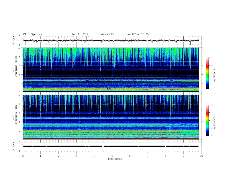Screen dimensions: 227x175
Task: Click the "ch.1(V)" waveform axis label
Action: (14, 41)
